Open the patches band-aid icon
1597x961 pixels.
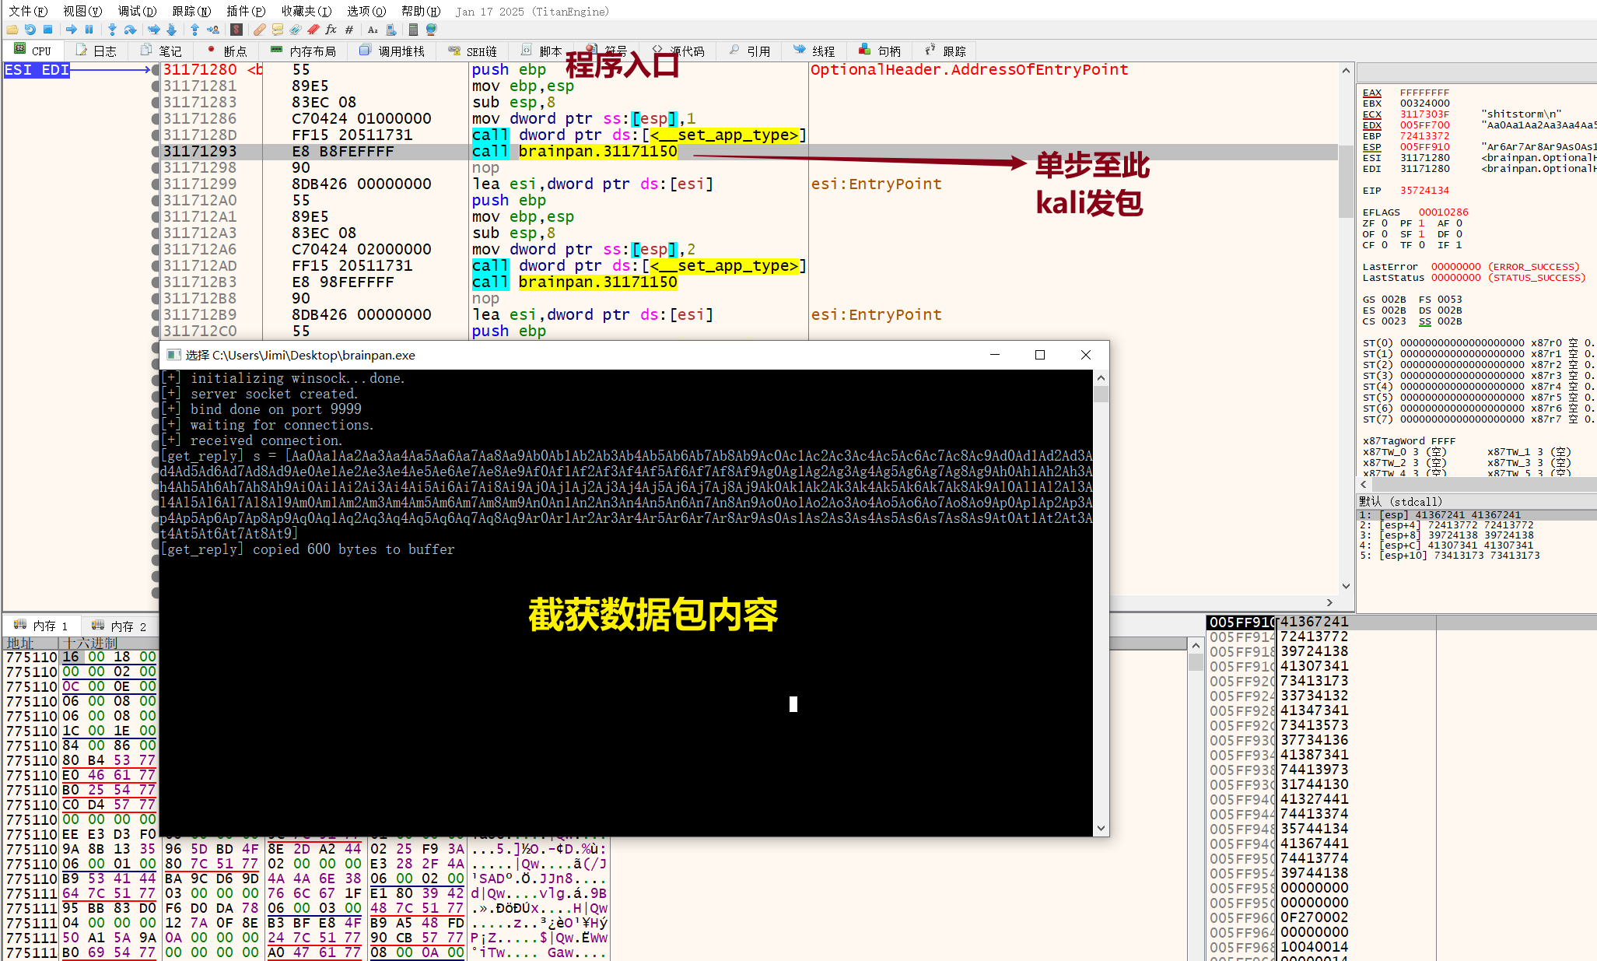(259, 30)
